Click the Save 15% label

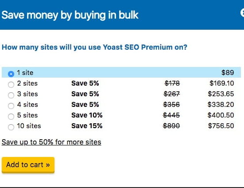(x=87, y=125)
